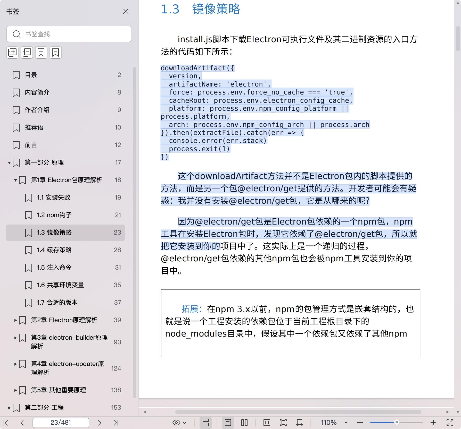Fit page width icon
This screenshot has width=461, height=429.
tap(300, 423)
